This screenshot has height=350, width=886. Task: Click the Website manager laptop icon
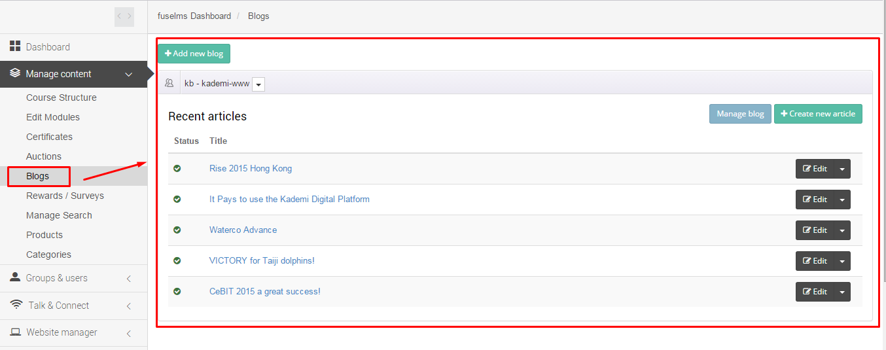[15, 332]
